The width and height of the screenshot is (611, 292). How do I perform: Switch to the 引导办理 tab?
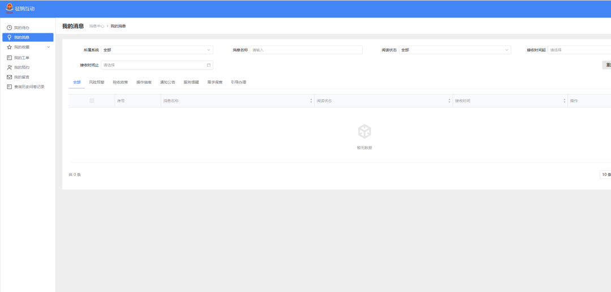239,82
